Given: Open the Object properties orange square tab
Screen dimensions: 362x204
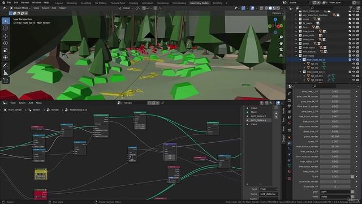Looking at the screenshot, I should 289,138.
